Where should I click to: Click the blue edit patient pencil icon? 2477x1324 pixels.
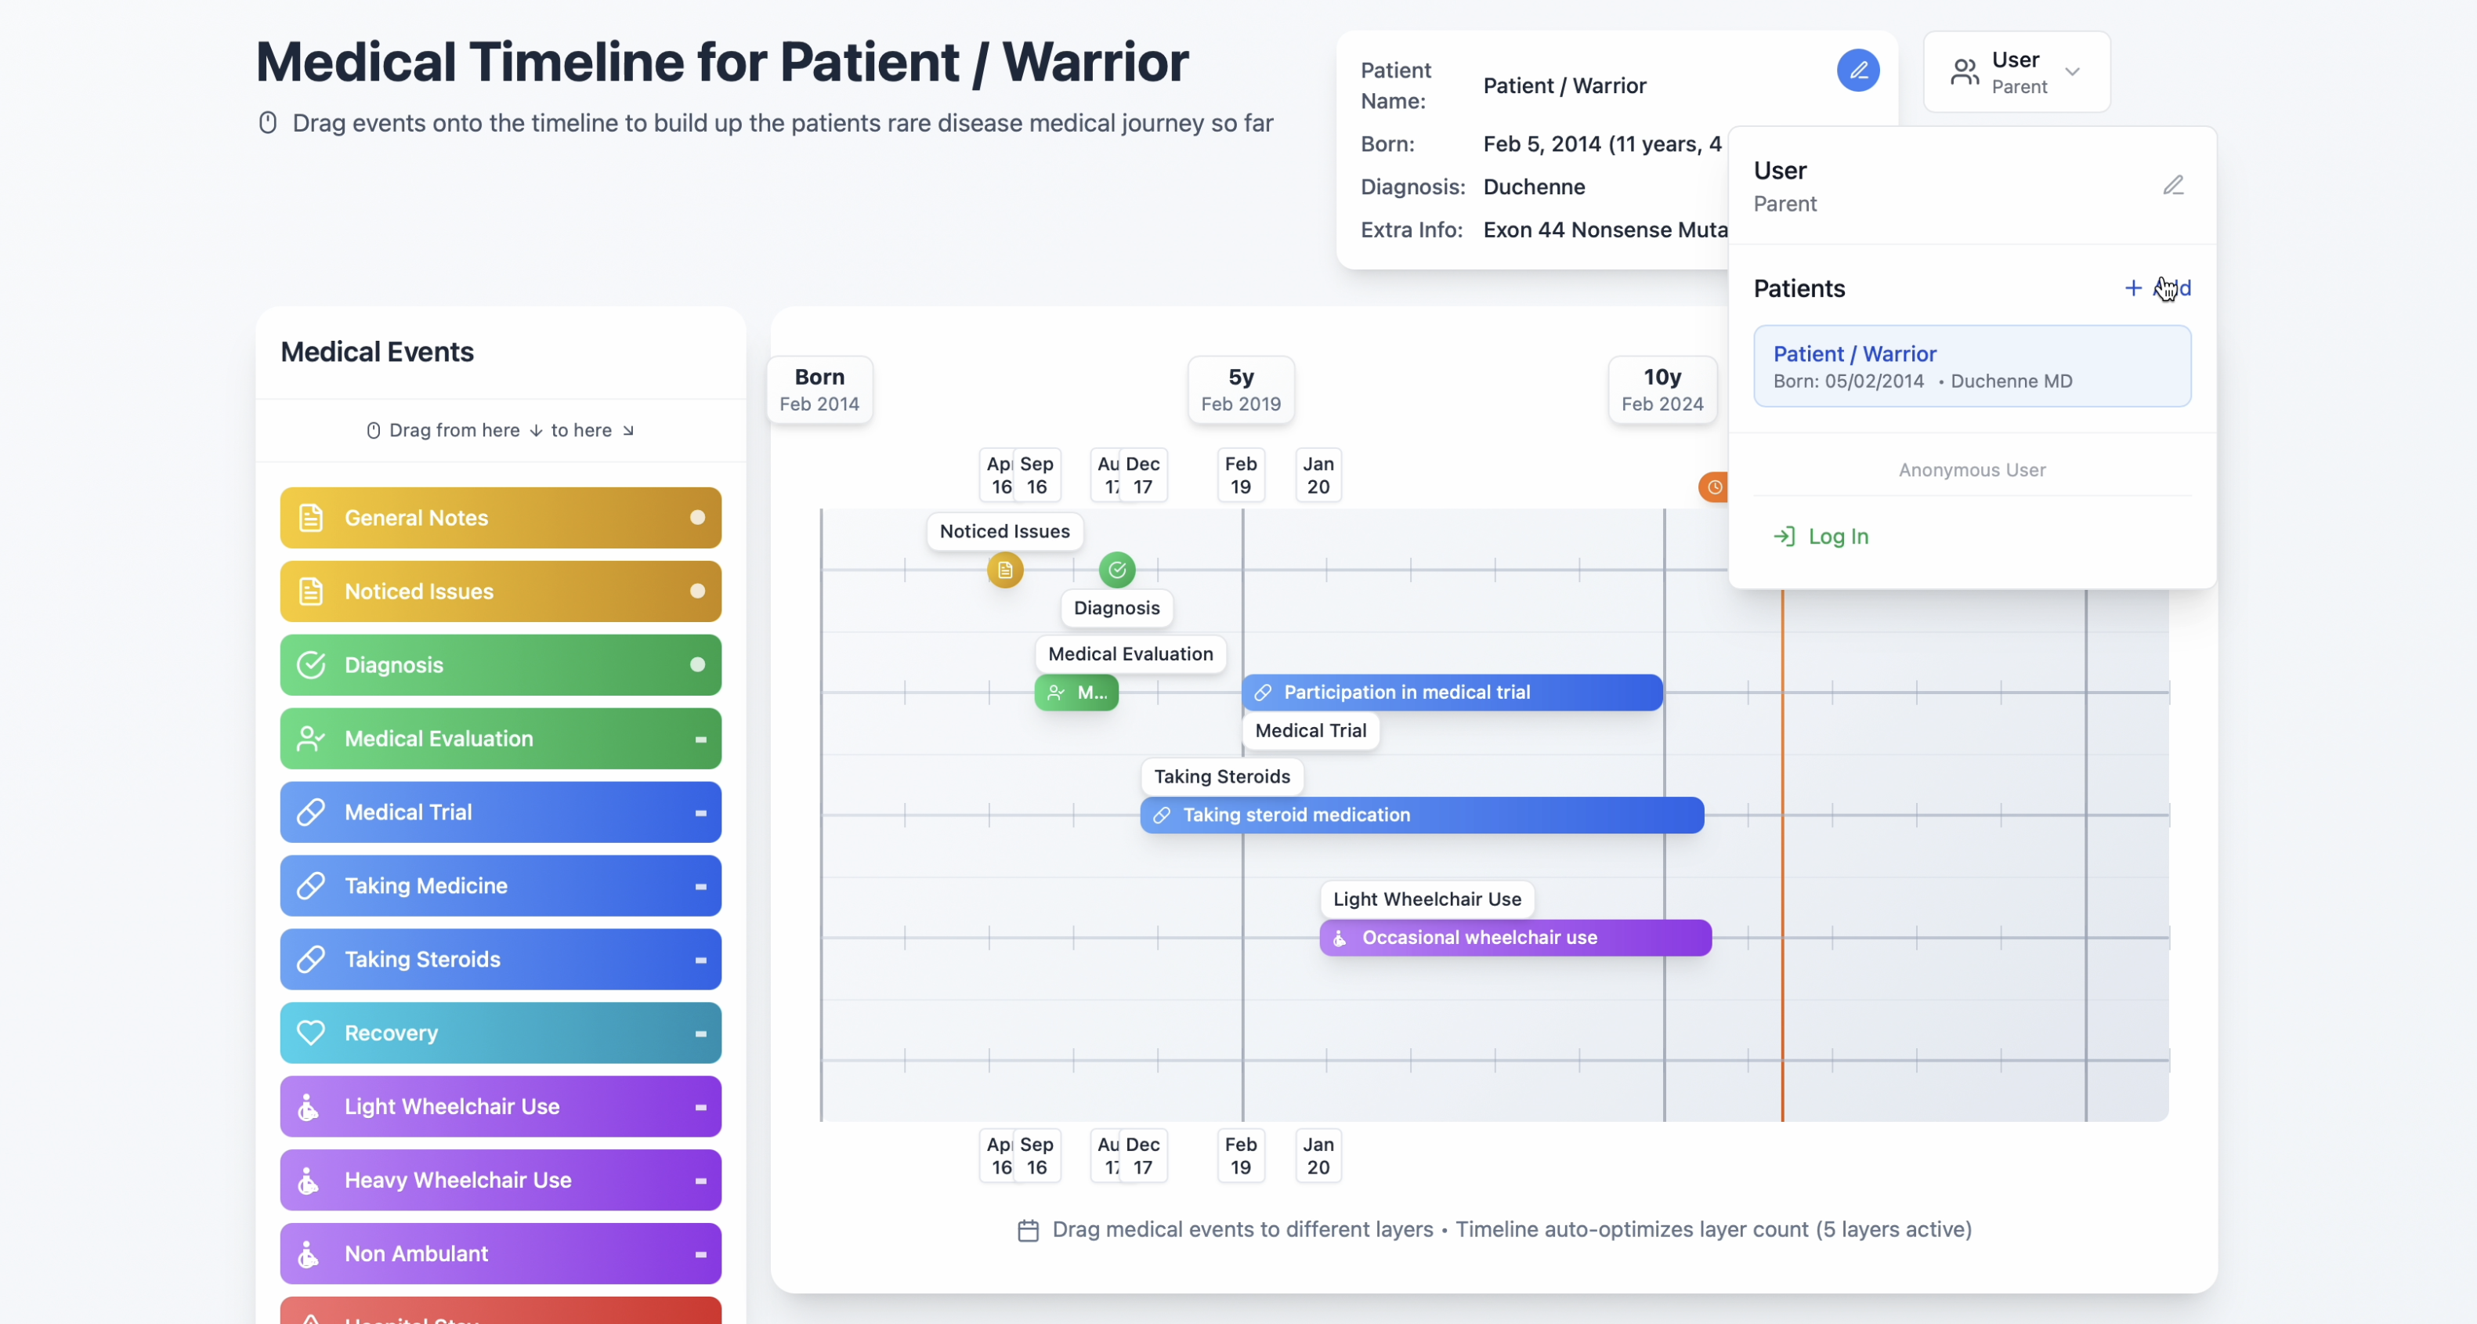1858,71
